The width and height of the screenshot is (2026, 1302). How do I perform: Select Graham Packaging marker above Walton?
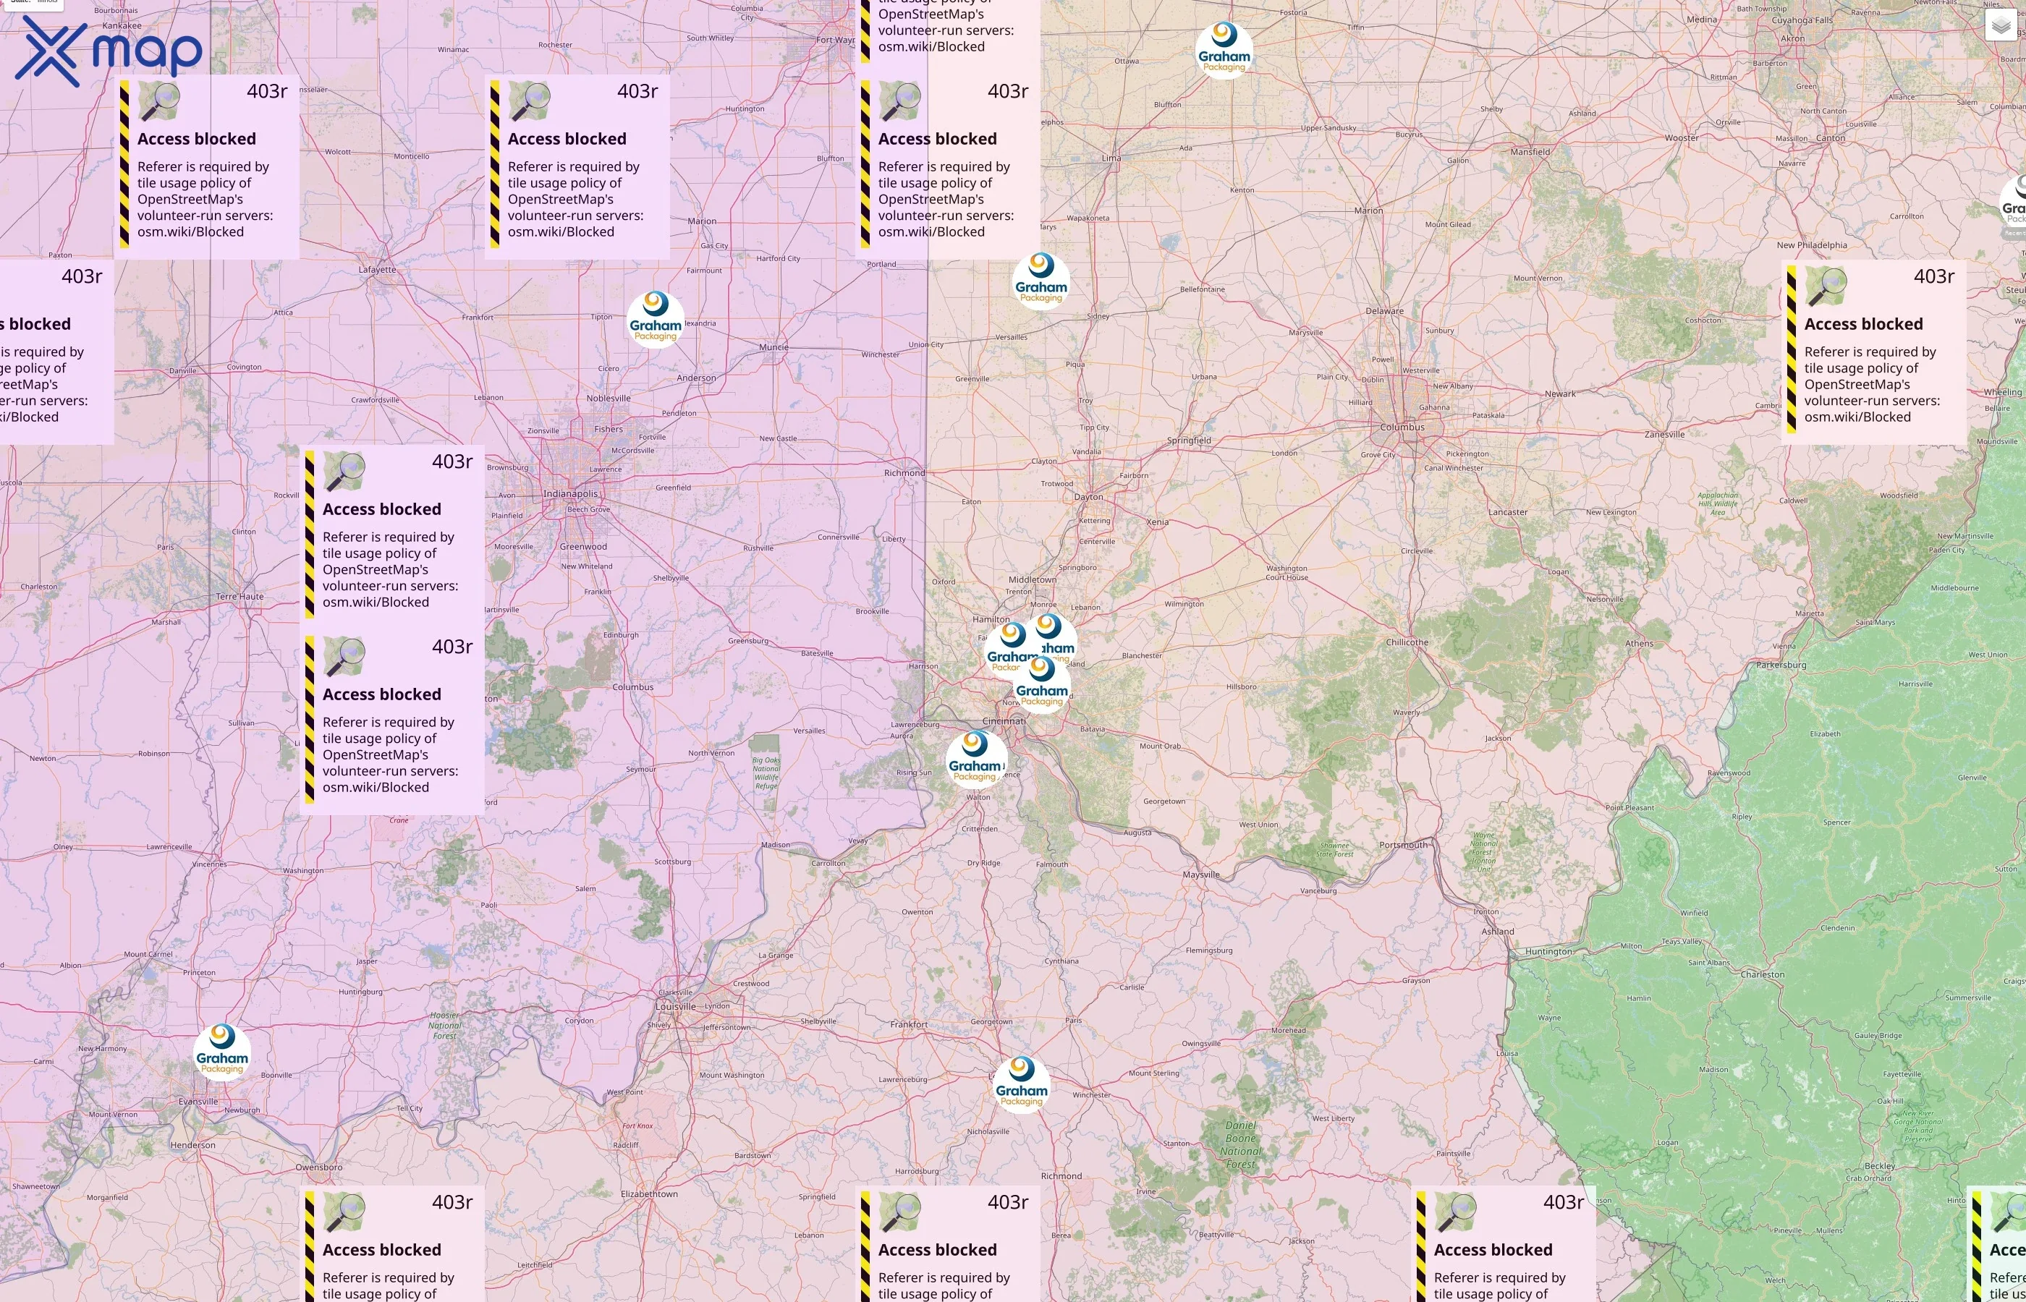click(x=975, y=759)
